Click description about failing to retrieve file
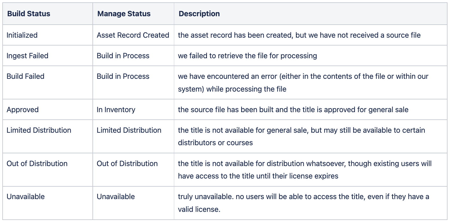Viewport: 451px width, 222px height. click(x=248, y=56)
